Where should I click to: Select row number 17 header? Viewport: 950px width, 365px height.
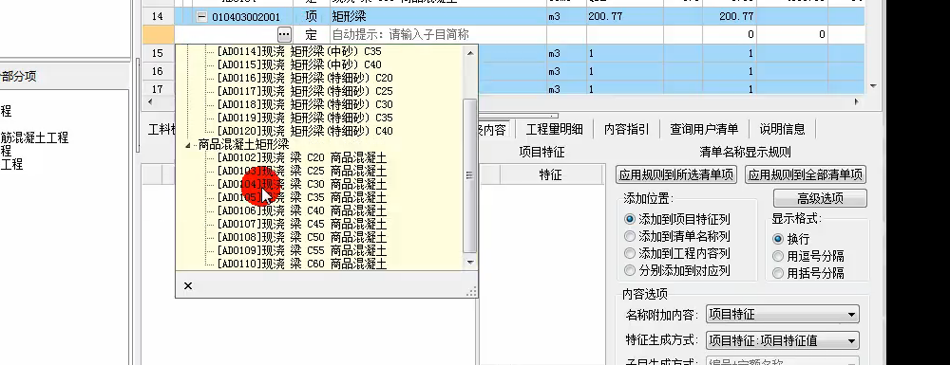tap(158, 89)
